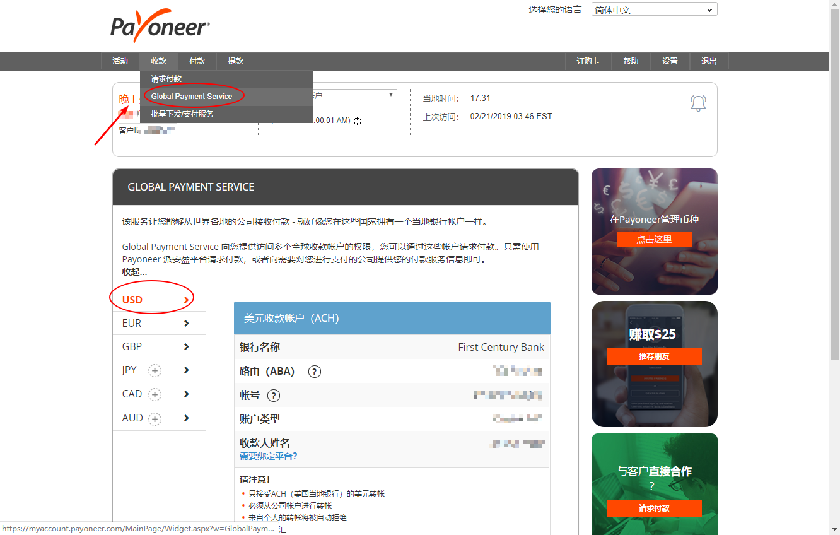840x535 pixels.
Task: Open the 付款 menu
Action: tap(197, 61)
